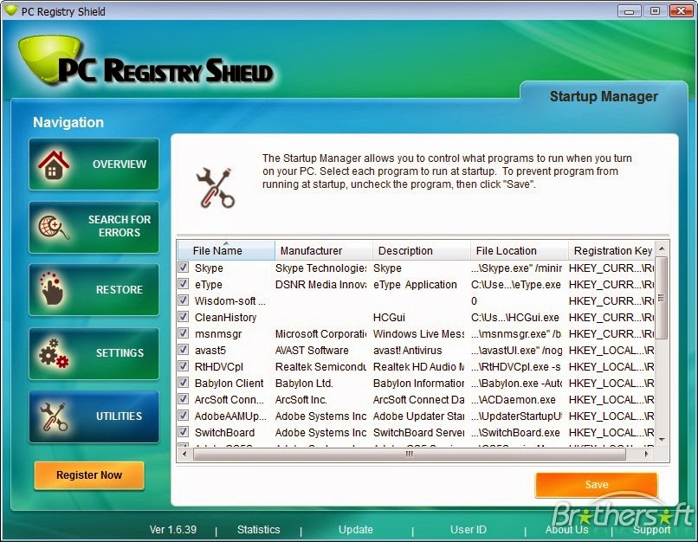This screenshot has height=542, width=698.
Task: Uncheck the avast5 startup entry
Action: click(x=183, y=350)
